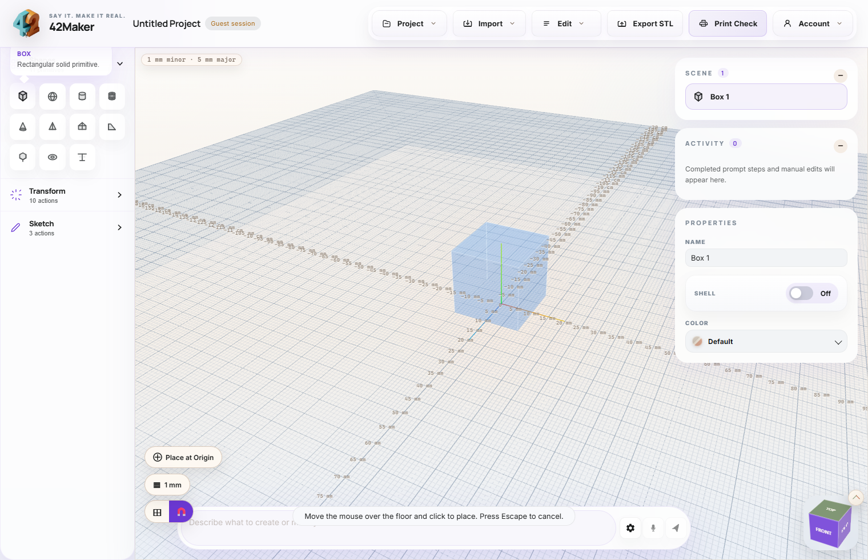
Task: Select the Box primitive shape tool
Action: 23,96
